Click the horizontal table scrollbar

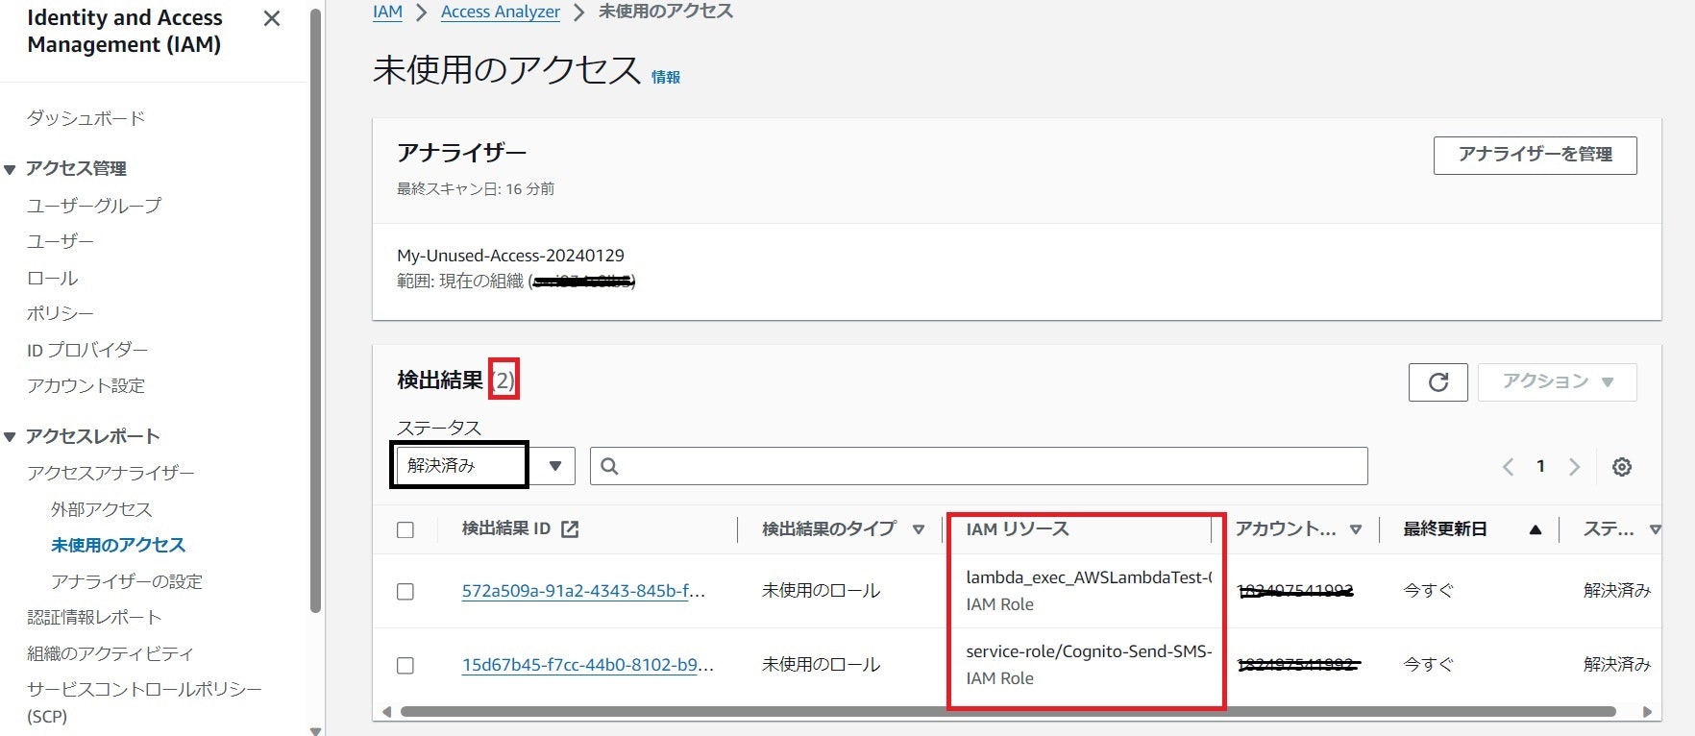[1008, 712]
